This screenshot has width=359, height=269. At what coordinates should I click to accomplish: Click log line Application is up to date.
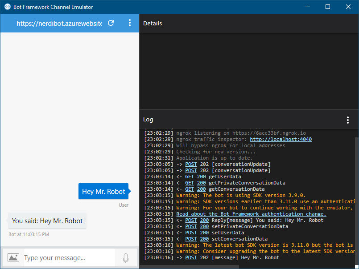(x=215, y=158)
